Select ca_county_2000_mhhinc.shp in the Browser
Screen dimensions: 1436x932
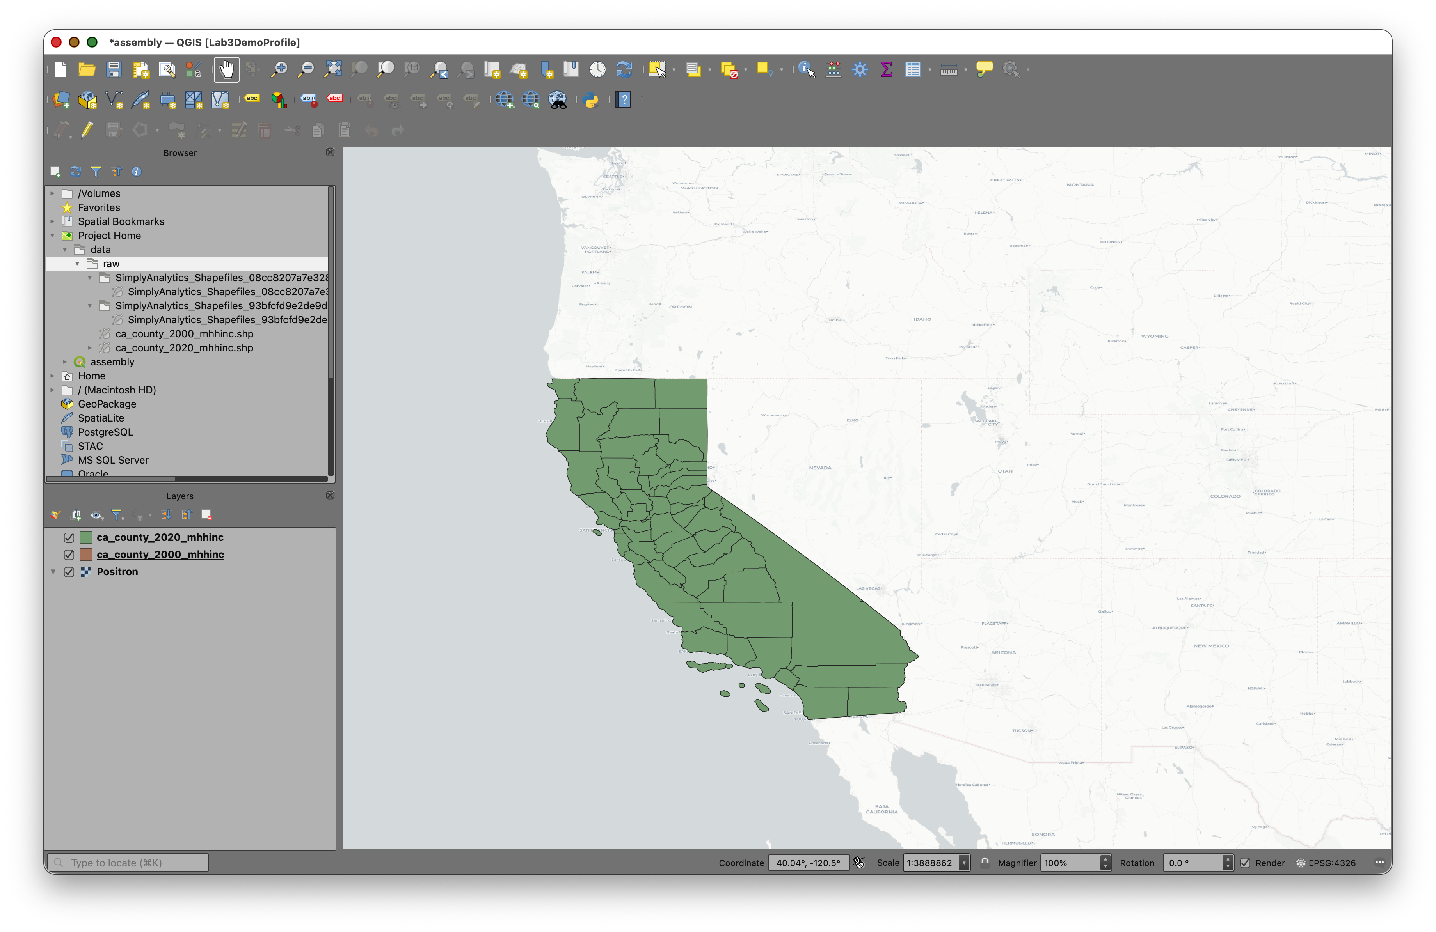click(184, 334)
